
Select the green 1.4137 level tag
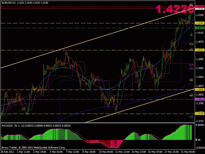(x=200, y=28)
